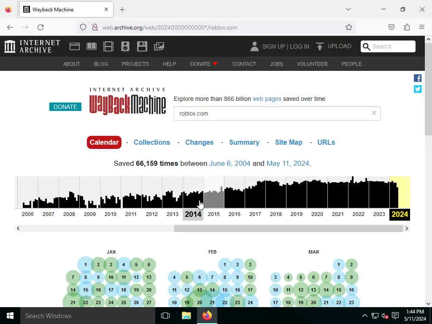432x324 pixels.
Task: Click the teal DONATE button
Action: (65, 107)
